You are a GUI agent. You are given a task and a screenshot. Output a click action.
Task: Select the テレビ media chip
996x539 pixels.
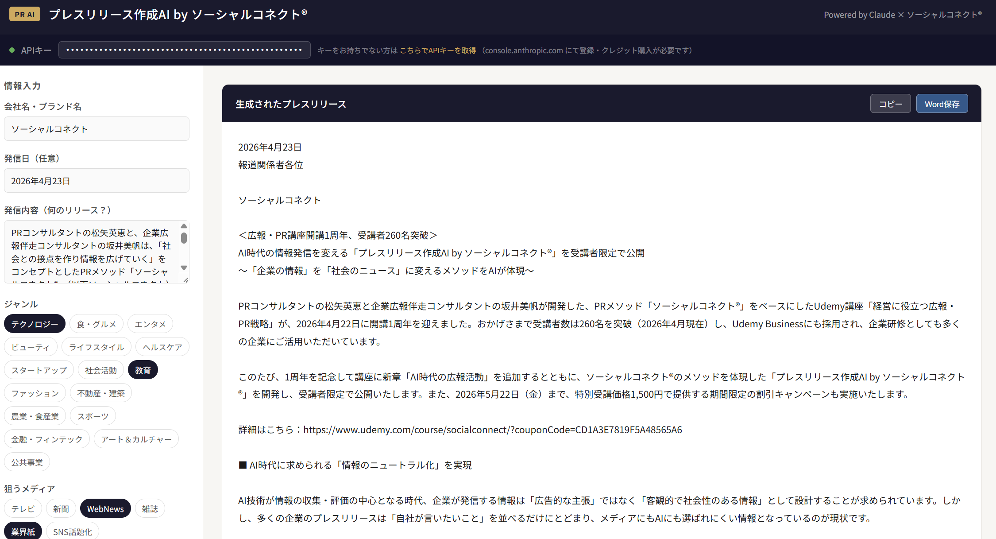(23, 509)
